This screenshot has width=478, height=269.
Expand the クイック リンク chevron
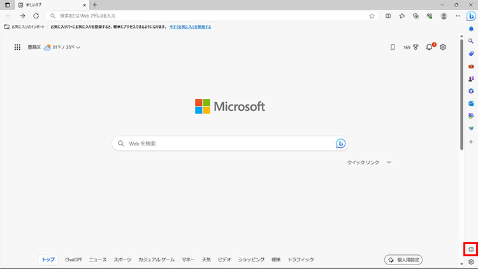point(389,163)
